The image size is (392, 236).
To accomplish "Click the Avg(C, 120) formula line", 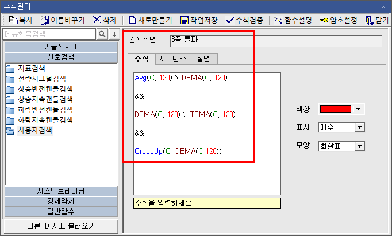I will coord(181,78).
